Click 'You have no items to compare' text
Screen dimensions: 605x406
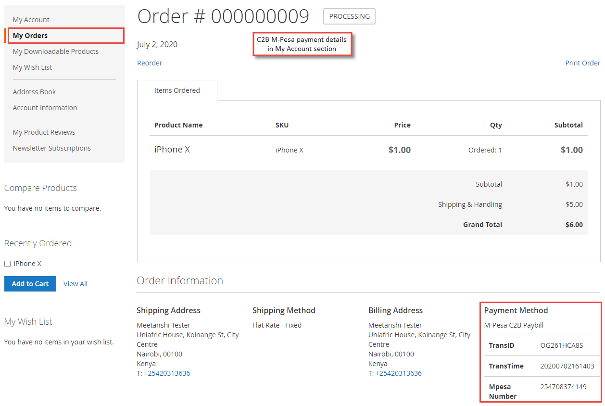(x=52, y=208)
